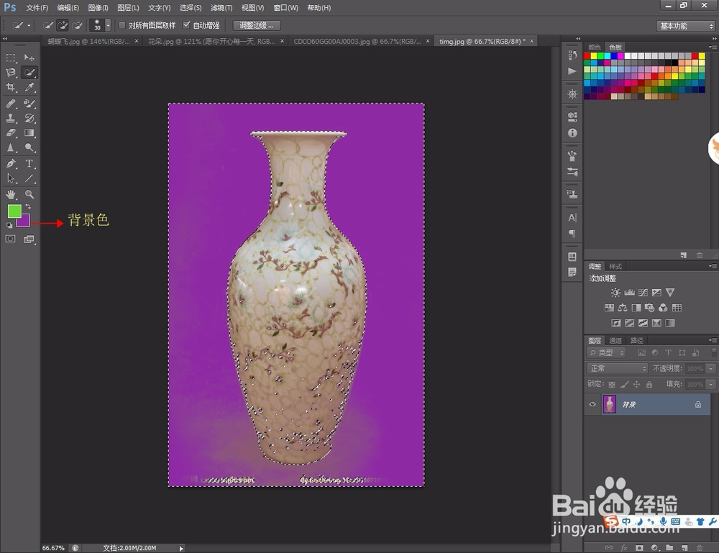Click the 调整边缘 Refine Edge button

tap(257, 26)
